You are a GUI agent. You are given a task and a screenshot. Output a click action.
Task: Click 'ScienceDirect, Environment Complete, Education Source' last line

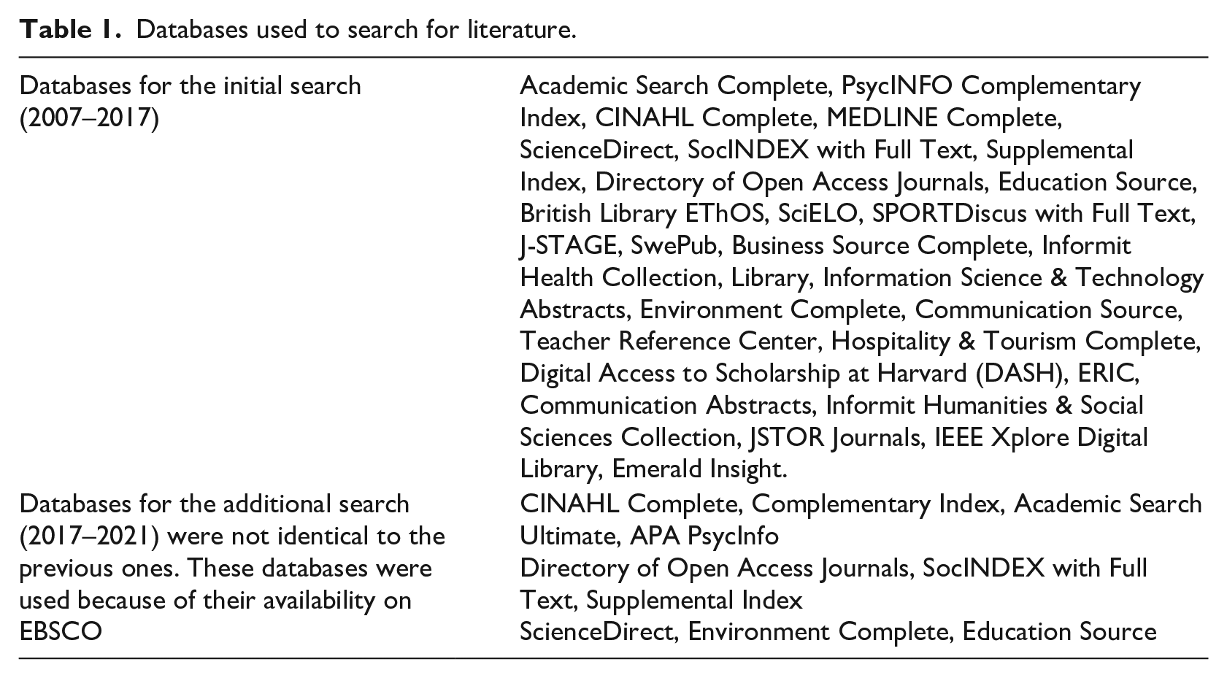(838, 631)
